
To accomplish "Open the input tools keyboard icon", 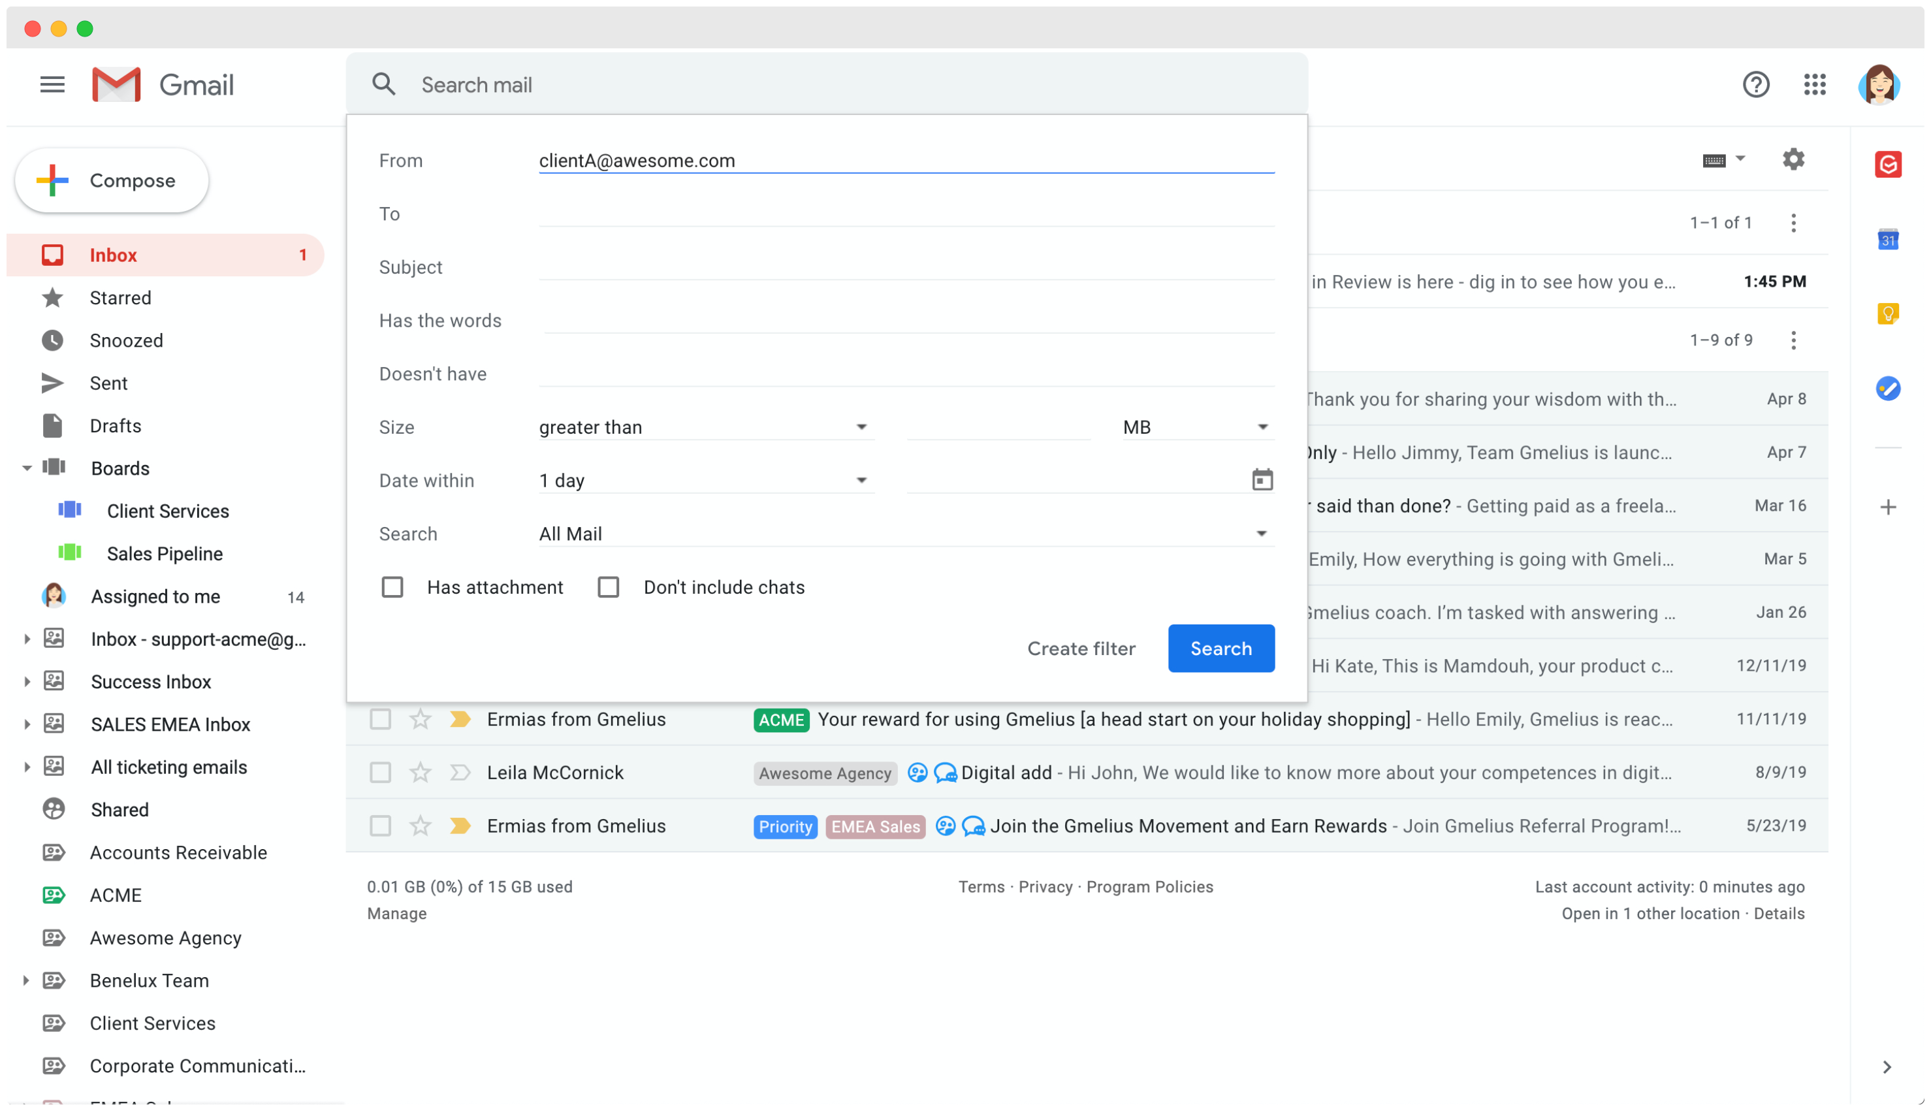I will point(1714,160).
